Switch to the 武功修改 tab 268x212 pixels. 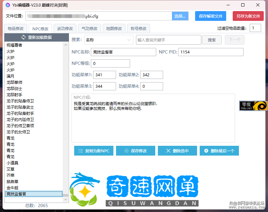coord(65,29)
